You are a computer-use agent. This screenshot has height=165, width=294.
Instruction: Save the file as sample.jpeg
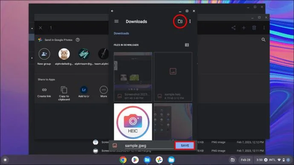185,145
